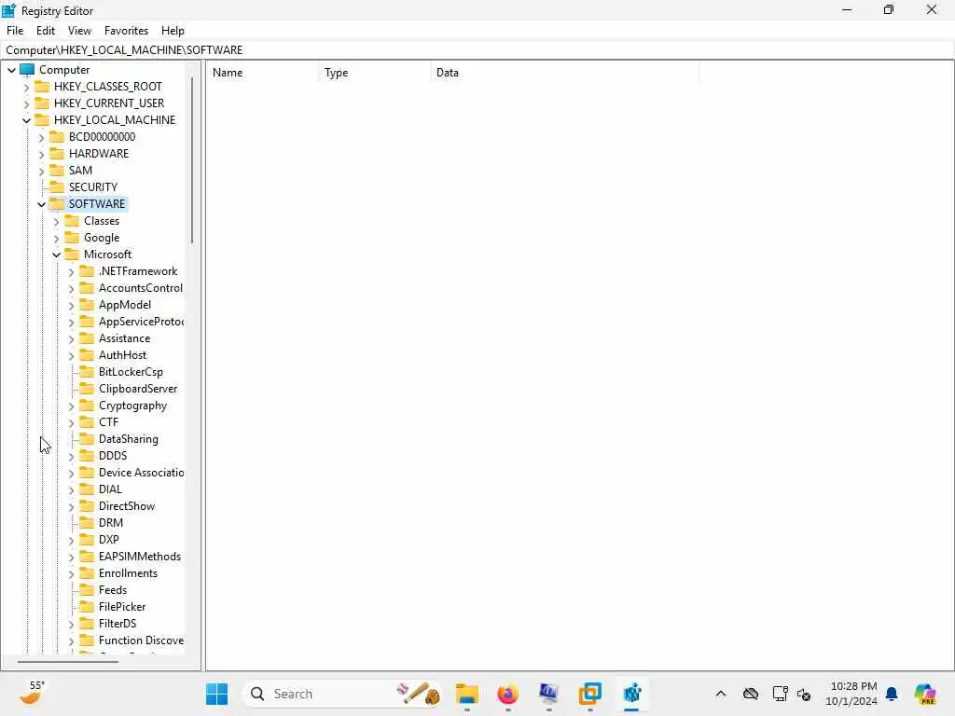Select the CTF key
The height and width of the screenshot is (716, 955).
(x=108, y=422)
